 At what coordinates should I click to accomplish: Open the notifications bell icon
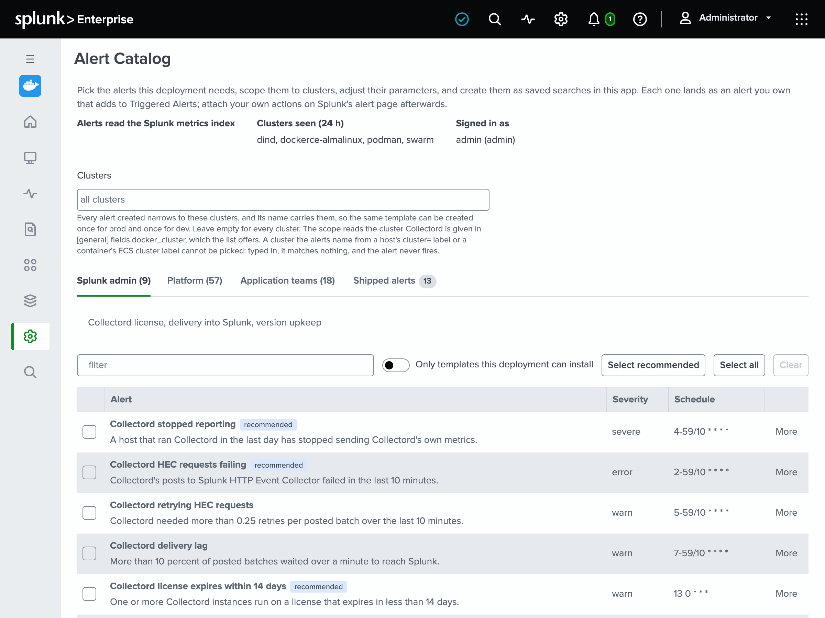coord(594,19)
